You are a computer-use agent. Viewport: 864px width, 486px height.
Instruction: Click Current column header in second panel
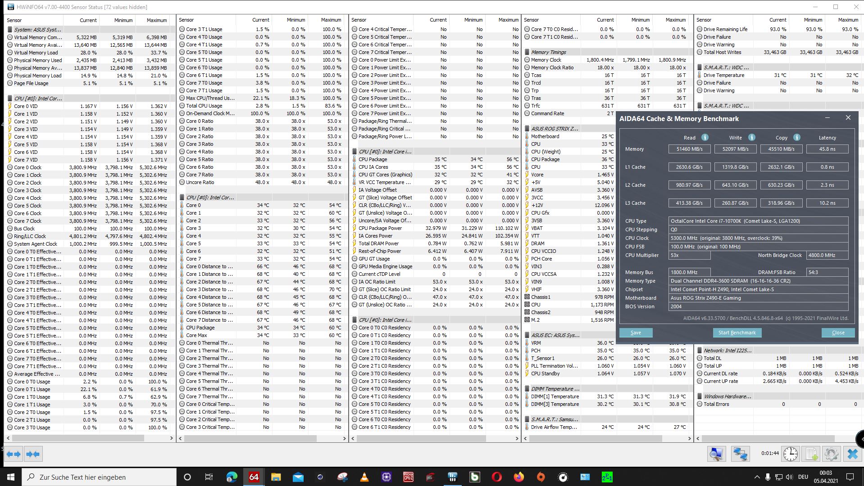tap(254, 20)
